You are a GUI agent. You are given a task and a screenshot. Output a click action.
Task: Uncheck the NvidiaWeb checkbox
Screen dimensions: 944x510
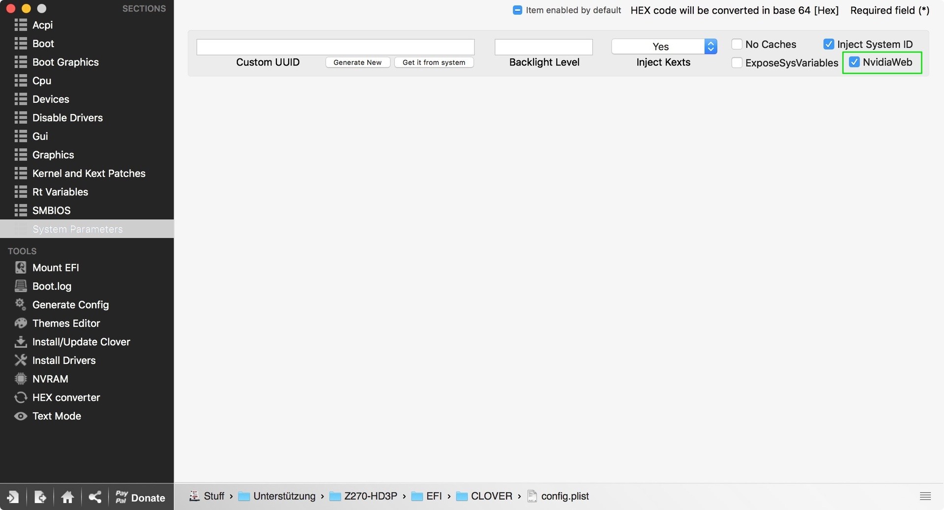(x=855, y=62)
